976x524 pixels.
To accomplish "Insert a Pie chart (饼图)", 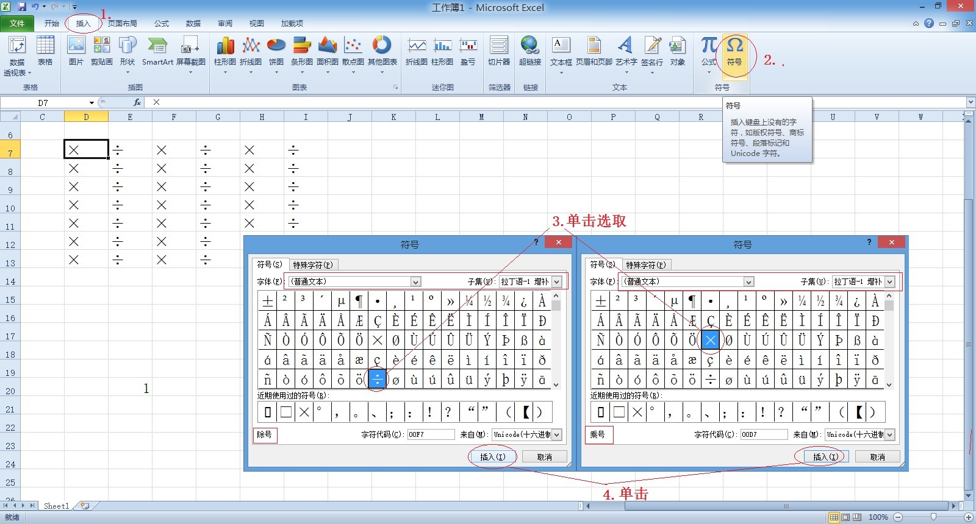I will (x=276, y=55).
